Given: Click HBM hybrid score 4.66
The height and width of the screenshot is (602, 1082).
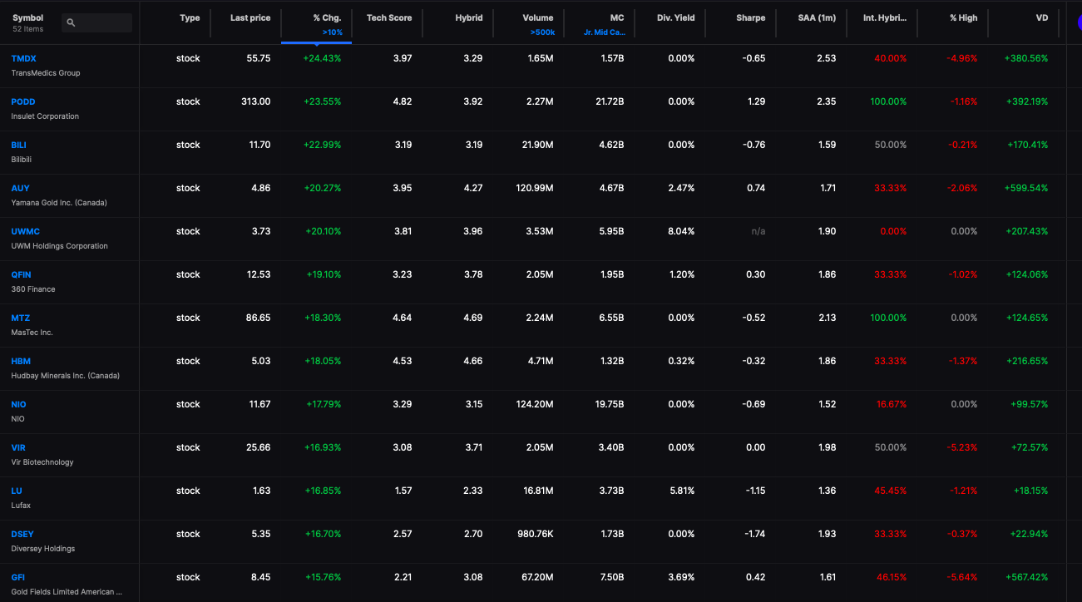Looking at the screenshot, I should 472,361.
